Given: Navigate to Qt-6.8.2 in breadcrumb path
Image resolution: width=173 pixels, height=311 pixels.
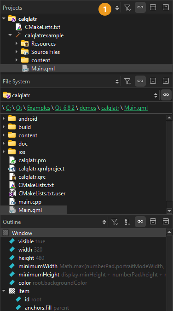Looking at the screenshot, I should tap(65, 108).
